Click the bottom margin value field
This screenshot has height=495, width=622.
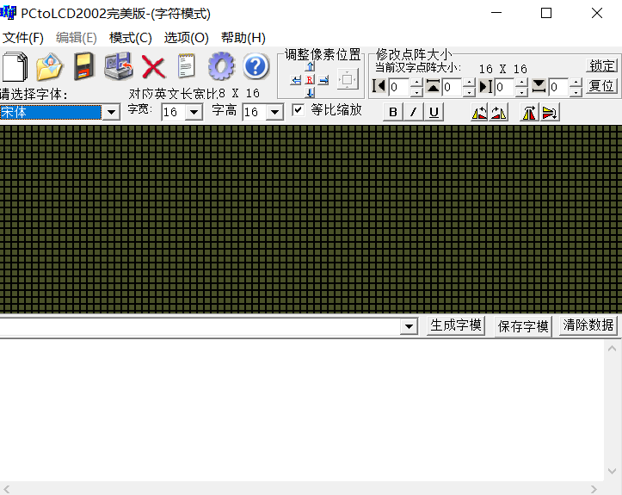coord(558,87)
